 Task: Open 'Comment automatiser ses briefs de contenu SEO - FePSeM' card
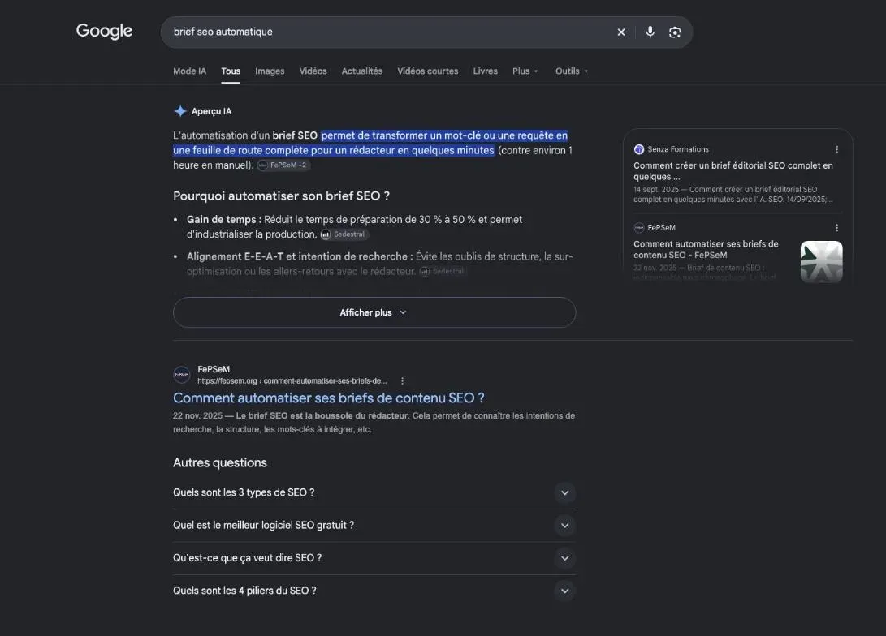706,249
